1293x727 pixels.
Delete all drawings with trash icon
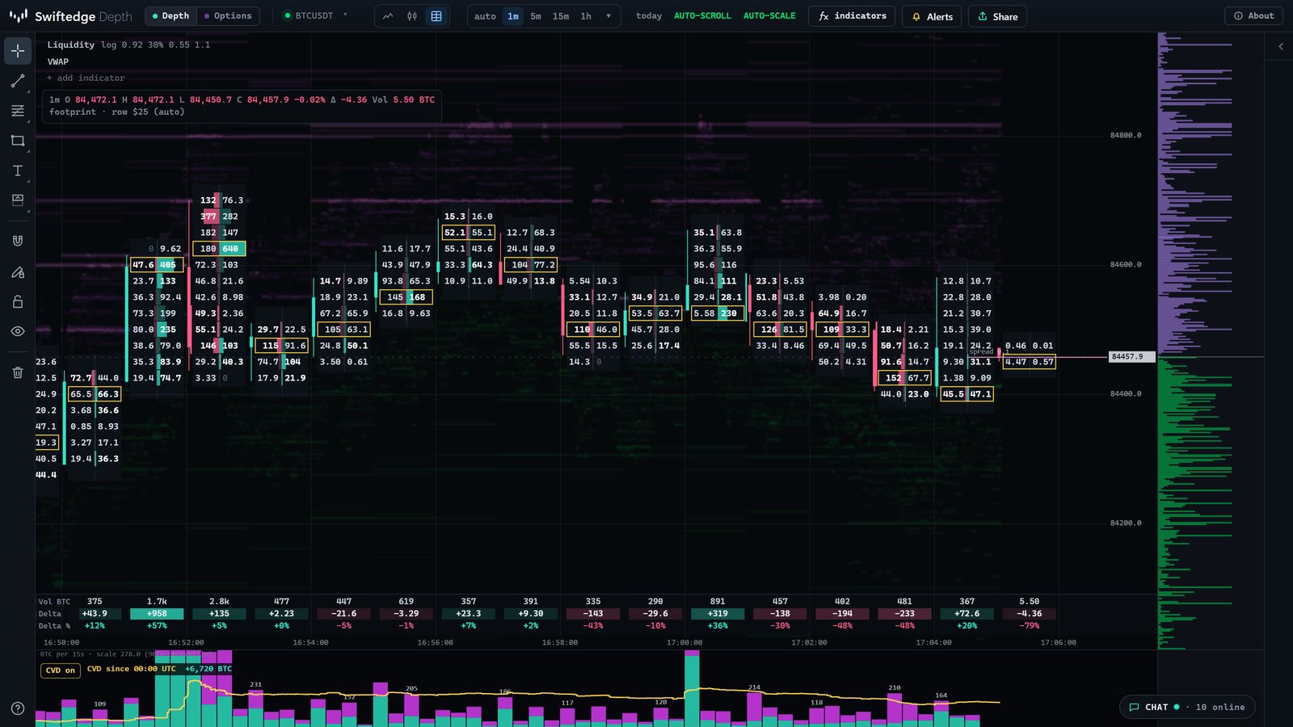click(x=18, y=372)
